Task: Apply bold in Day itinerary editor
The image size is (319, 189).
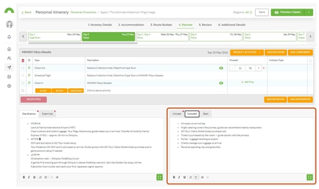Action: pyautogui.click(x=24, y=177)
